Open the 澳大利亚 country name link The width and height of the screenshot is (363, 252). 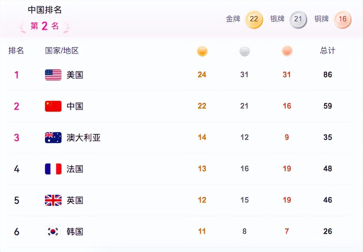pos(83,137)
